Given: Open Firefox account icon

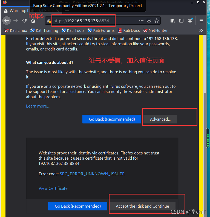Looking at the screenshot, I should [x=190, y=21].
